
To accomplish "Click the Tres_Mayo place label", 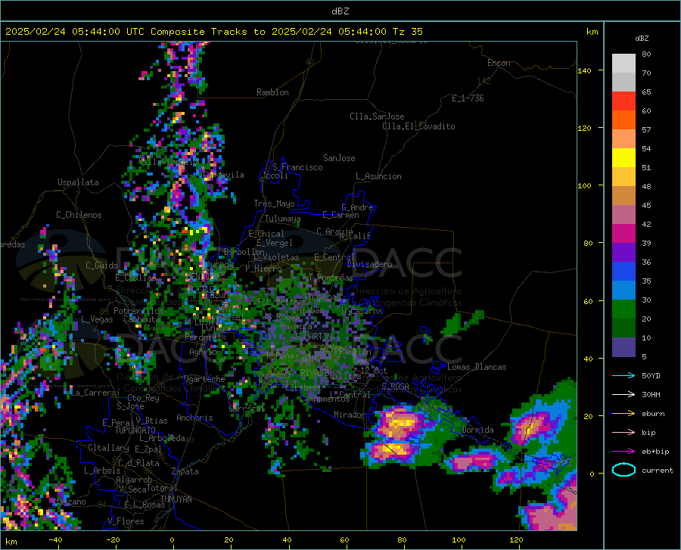I will point(274,204).
